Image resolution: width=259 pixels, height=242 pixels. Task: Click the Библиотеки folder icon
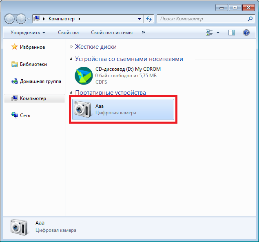15,64
